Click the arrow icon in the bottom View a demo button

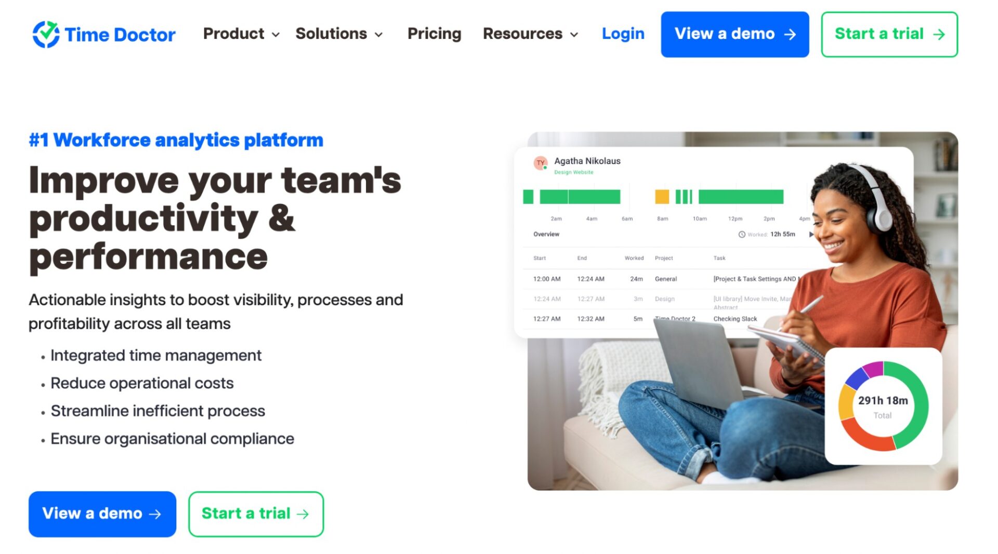point(154,514)
